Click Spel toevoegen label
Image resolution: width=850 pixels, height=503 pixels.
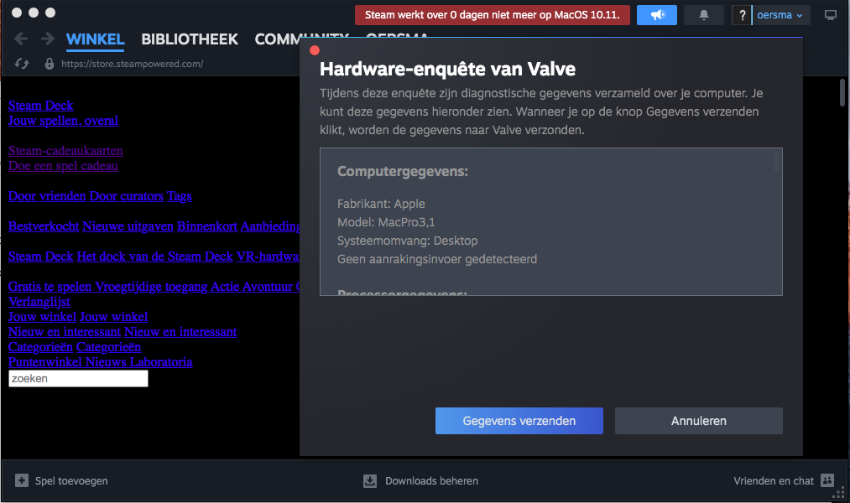[x=71, y=481]
